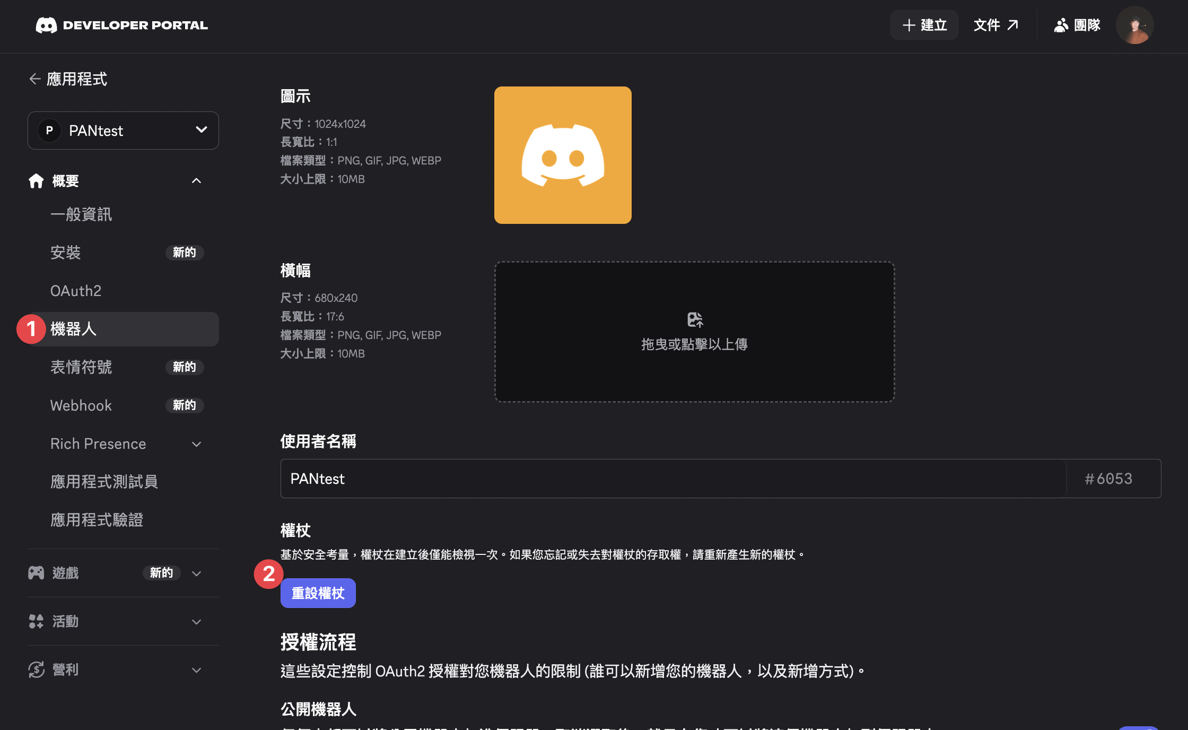The width and height of the screenshot is (1188, 730).
Task: Click the back arrow next to 應用程式
Action: click(x=34, y=79)
